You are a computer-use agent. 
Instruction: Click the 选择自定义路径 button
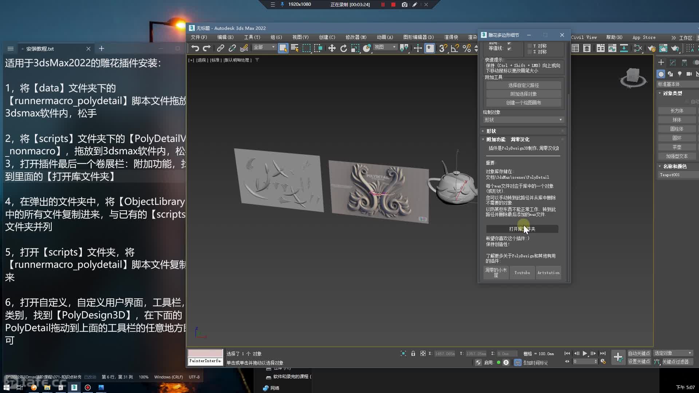[x=524, y=85]
